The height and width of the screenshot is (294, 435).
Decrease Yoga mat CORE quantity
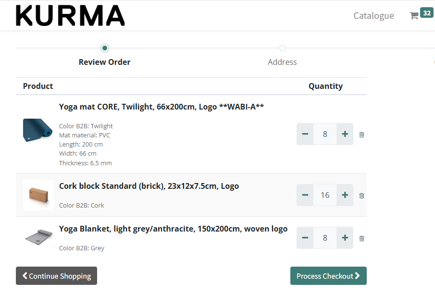point(305,134)
